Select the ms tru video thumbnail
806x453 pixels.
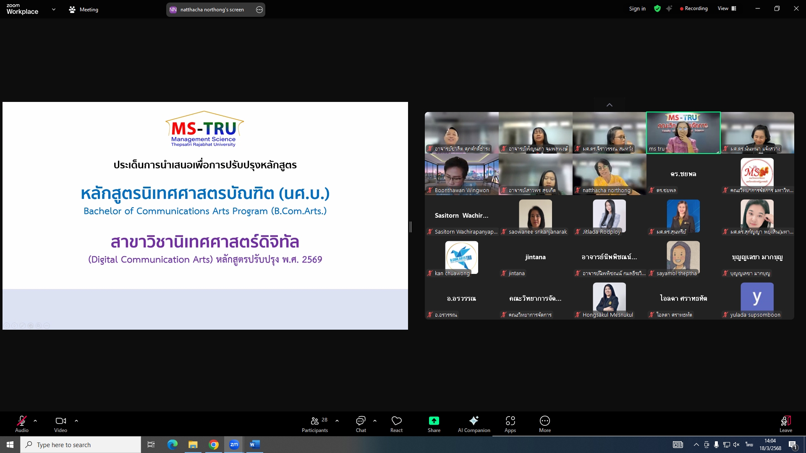click(x=683, y=133)
